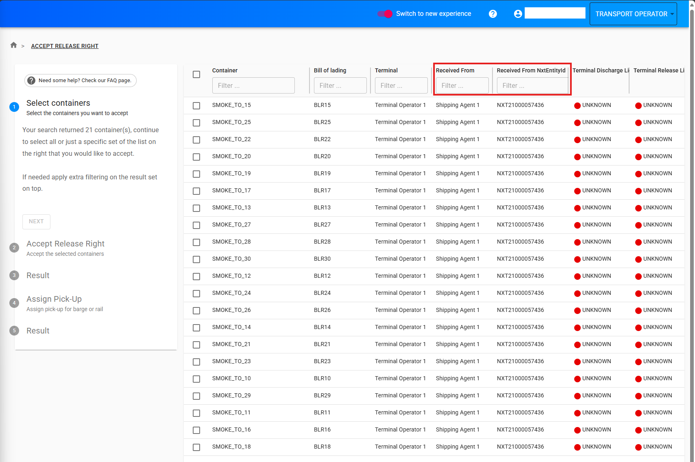Select the checkbox for container SMOKE_TO_25

coord(196,122)
